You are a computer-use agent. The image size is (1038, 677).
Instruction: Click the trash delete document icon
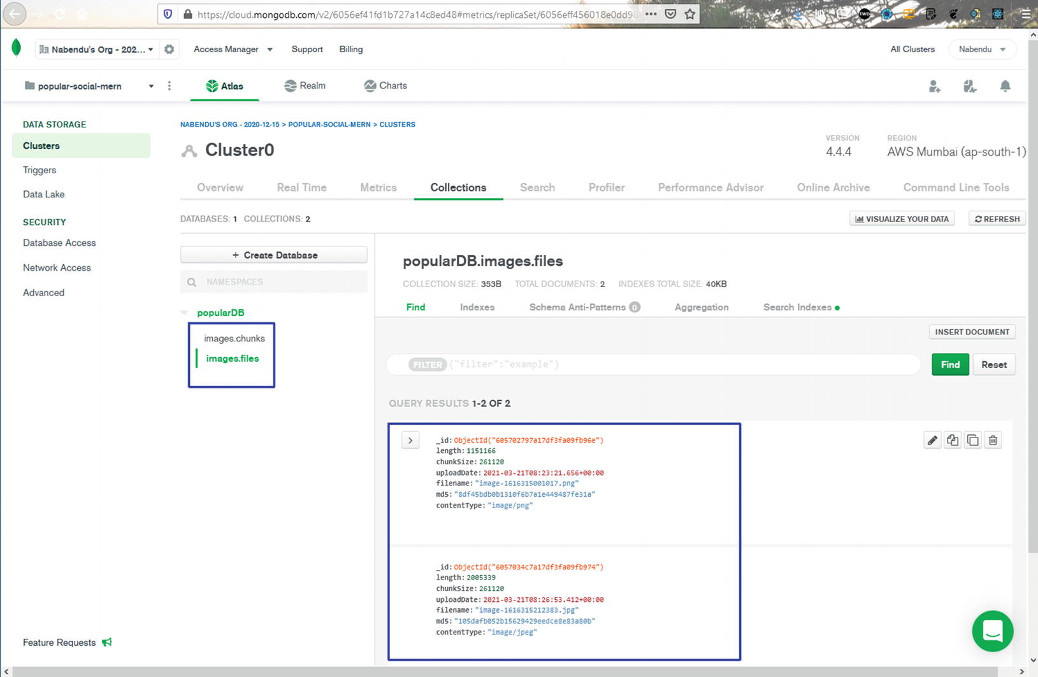tap(993, 440)
